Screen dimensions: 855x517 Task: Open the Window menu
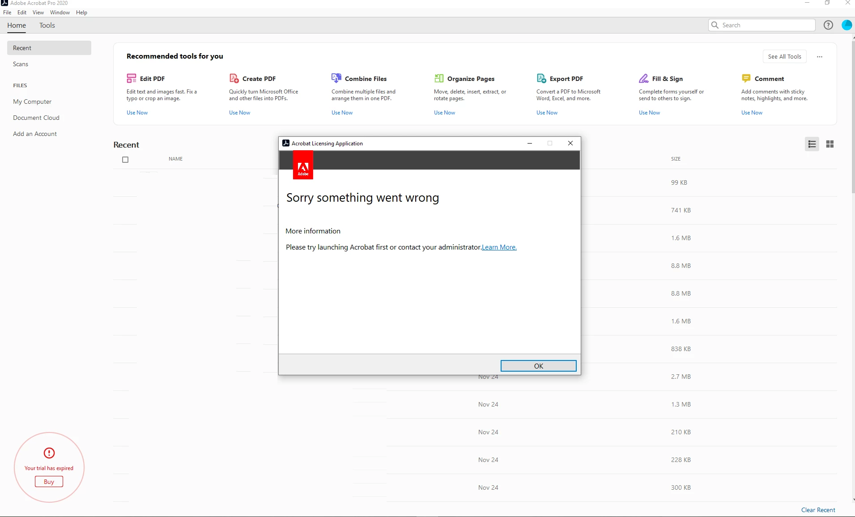click(x=60, y=13)
